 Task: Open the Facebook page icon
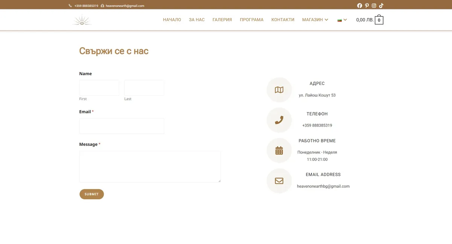point(359,6)
